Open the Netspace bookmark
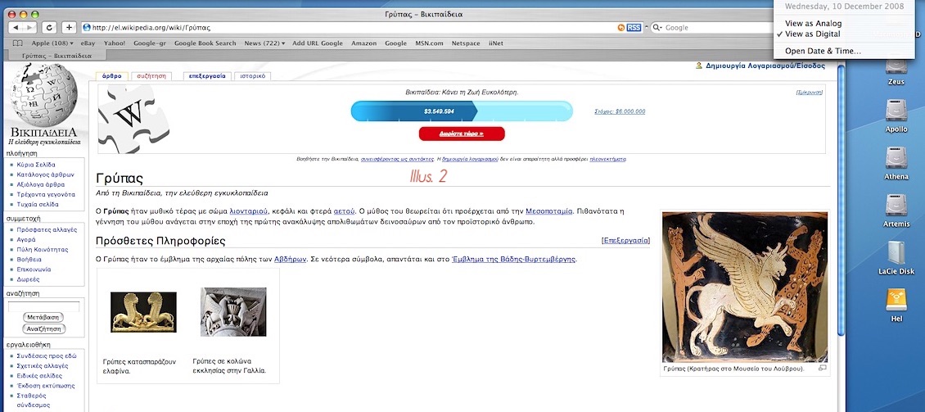This screenshot has height=412, width=925. tap(466, 43)
